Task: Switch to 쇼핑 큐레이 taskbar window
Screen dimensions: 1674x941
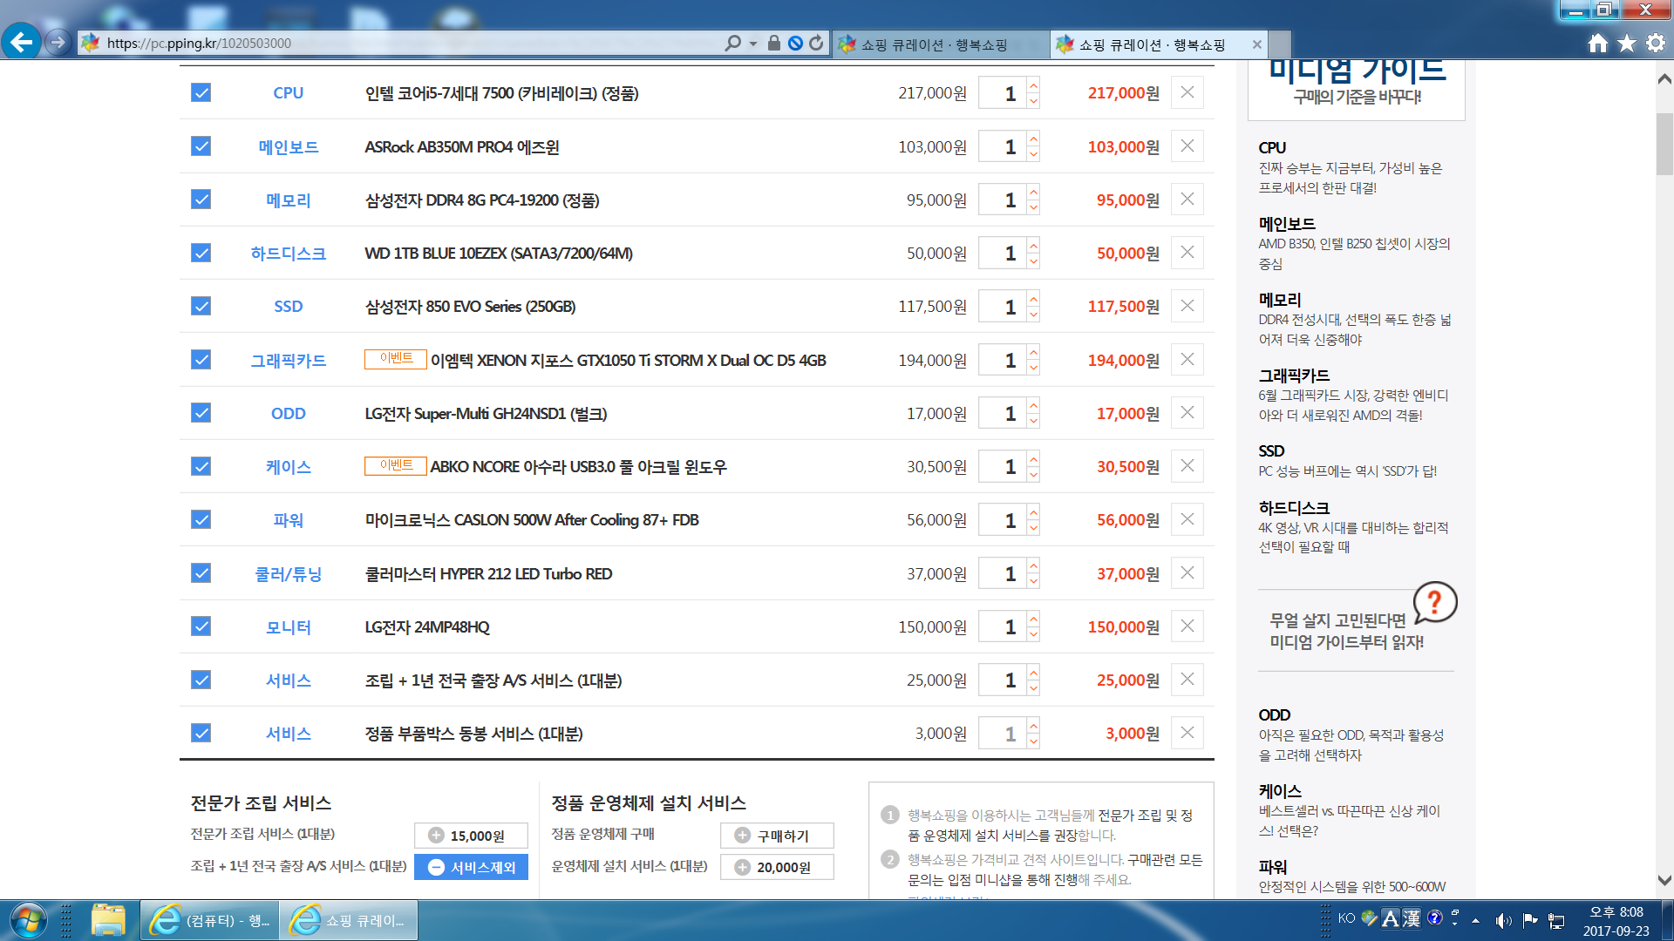Action: tap(349, 920)
